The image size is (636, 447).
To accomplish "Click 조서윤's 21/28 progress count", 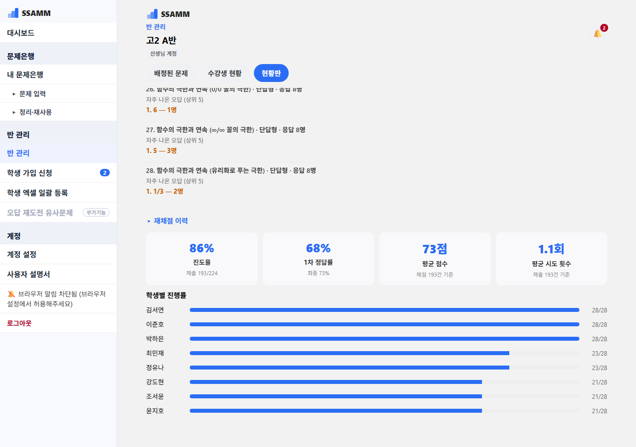I will click(x=599, y=396).
